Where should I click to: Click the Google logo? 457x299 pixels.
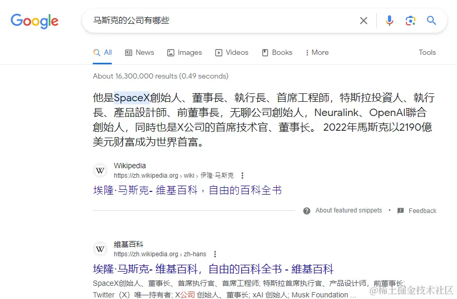[34, 21]
